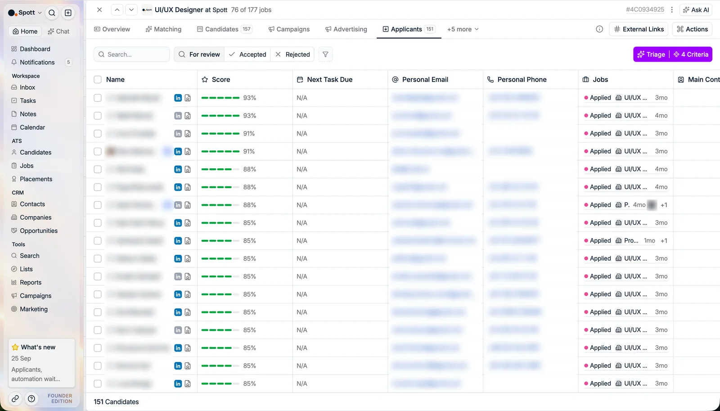
Task: Open Reports under Tools
Action: click(x=31, y=283)
